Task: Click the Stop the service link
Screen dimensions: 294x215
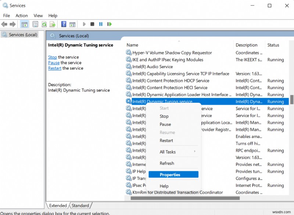Action: click(x=52, y=57)
